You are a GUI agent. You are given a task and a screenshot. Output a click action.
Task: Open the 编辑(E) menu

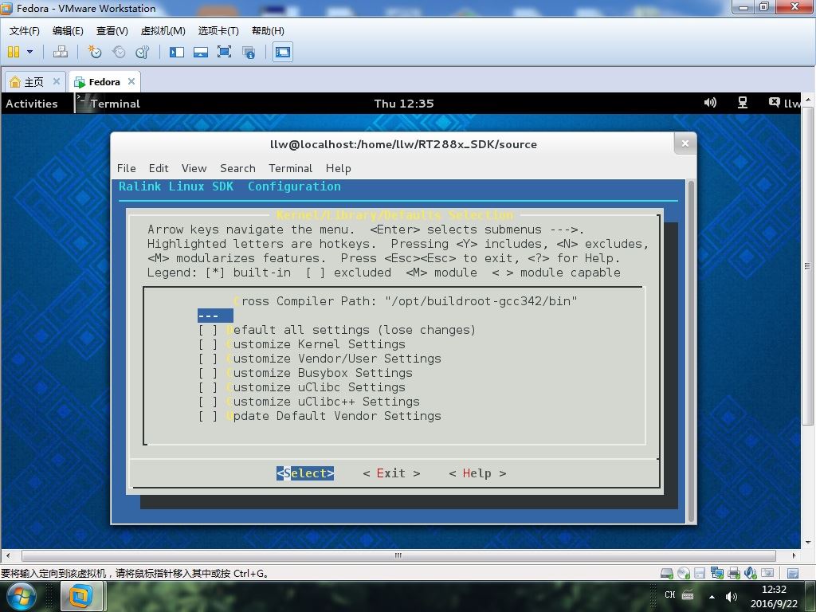(x=69, y=31)
